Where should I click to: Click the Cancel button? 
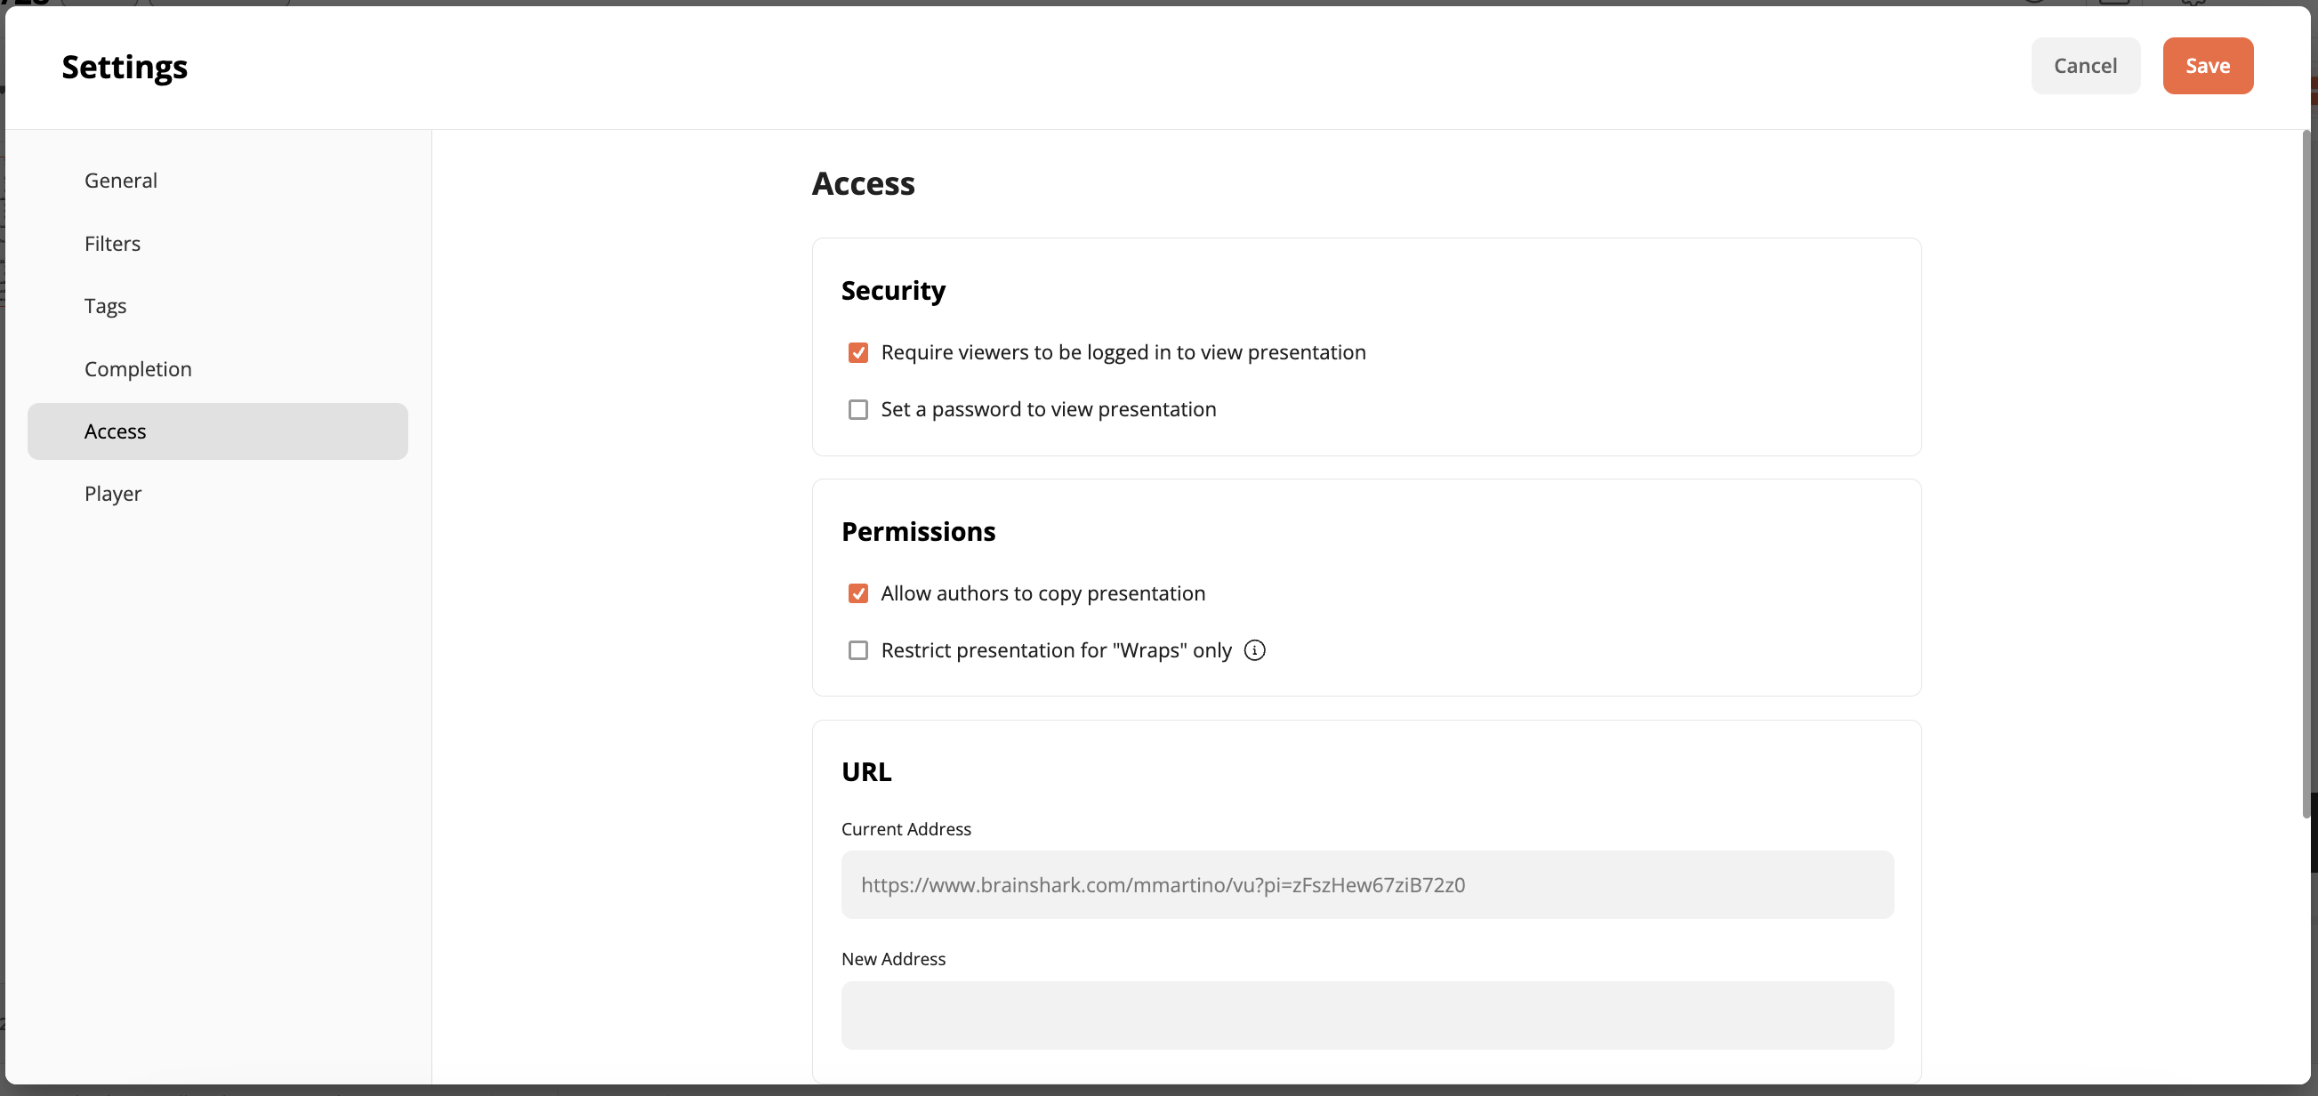pos(2085,66)
